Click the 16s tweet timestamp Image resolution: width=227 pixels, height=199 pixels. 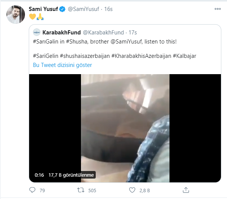coord(108,9)
